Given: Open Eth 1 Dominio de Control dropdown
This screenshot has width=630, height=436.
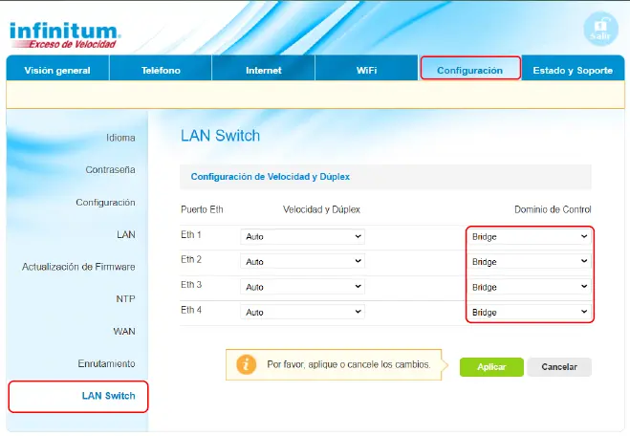Looking at the screenshot, I should pyautogui.click(x=529, y=236).
